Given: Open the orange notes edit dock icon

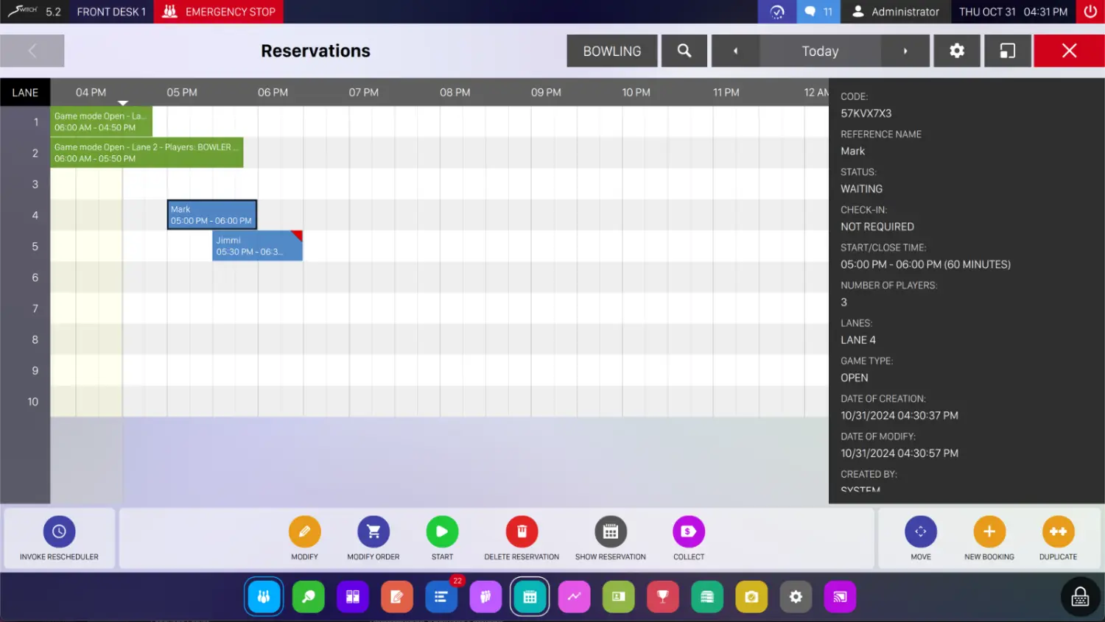Looking at the screenshot, I should pyautogui.click(x=397, y=597).
